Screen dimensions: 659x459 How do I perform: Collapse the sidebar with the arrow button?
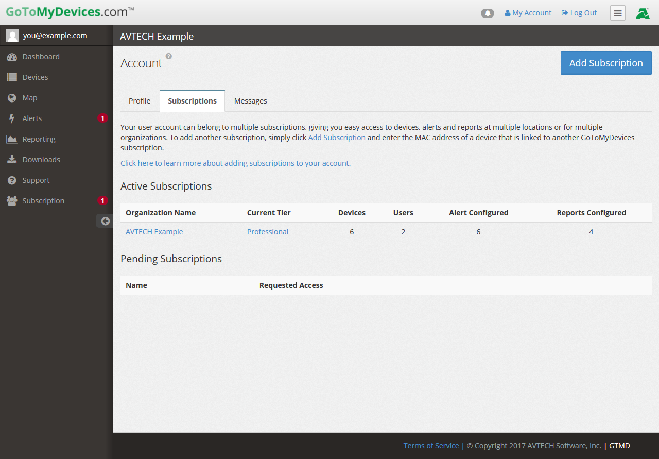pos(105,221)
